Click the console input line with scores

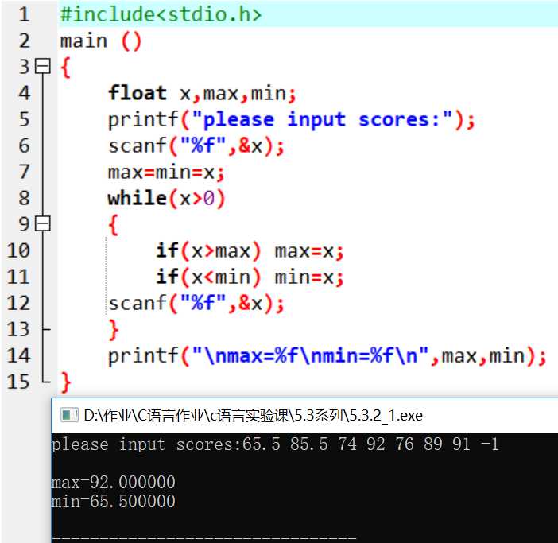[275, 444]
